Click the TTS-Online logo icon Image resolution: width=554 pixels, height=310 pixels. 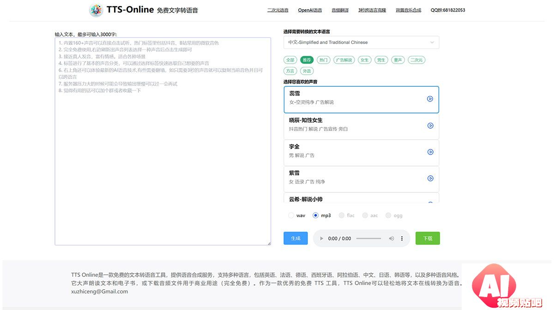pos(96,10)
